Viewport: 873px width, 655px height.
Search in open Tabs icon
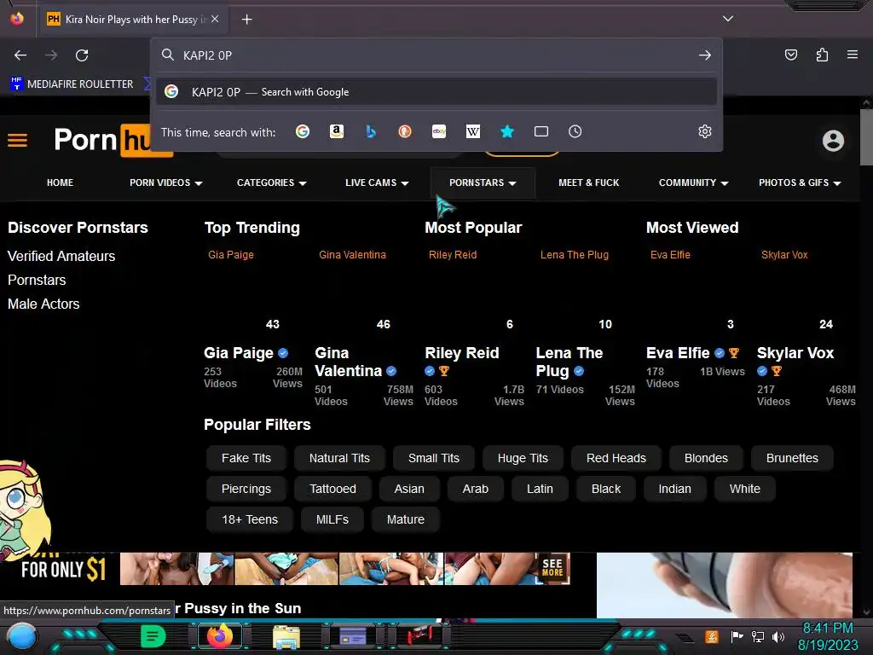pyautogui.click(x=541, y=131)
